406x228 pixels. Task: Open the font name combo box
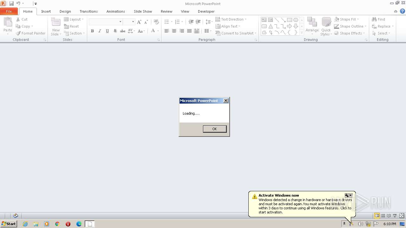pos(106,22)
